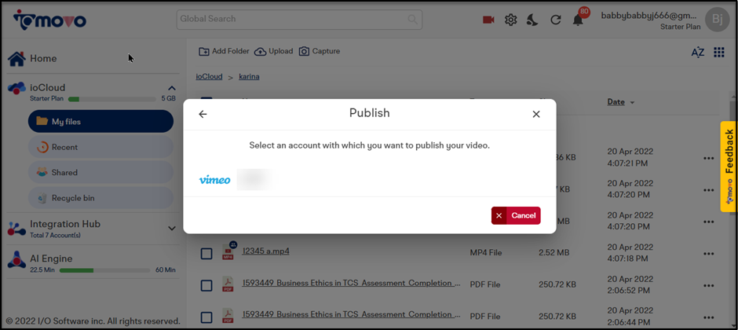Click the Starter Plan label under account
This screenshot has height=330, width=738.
pos(680,27)
